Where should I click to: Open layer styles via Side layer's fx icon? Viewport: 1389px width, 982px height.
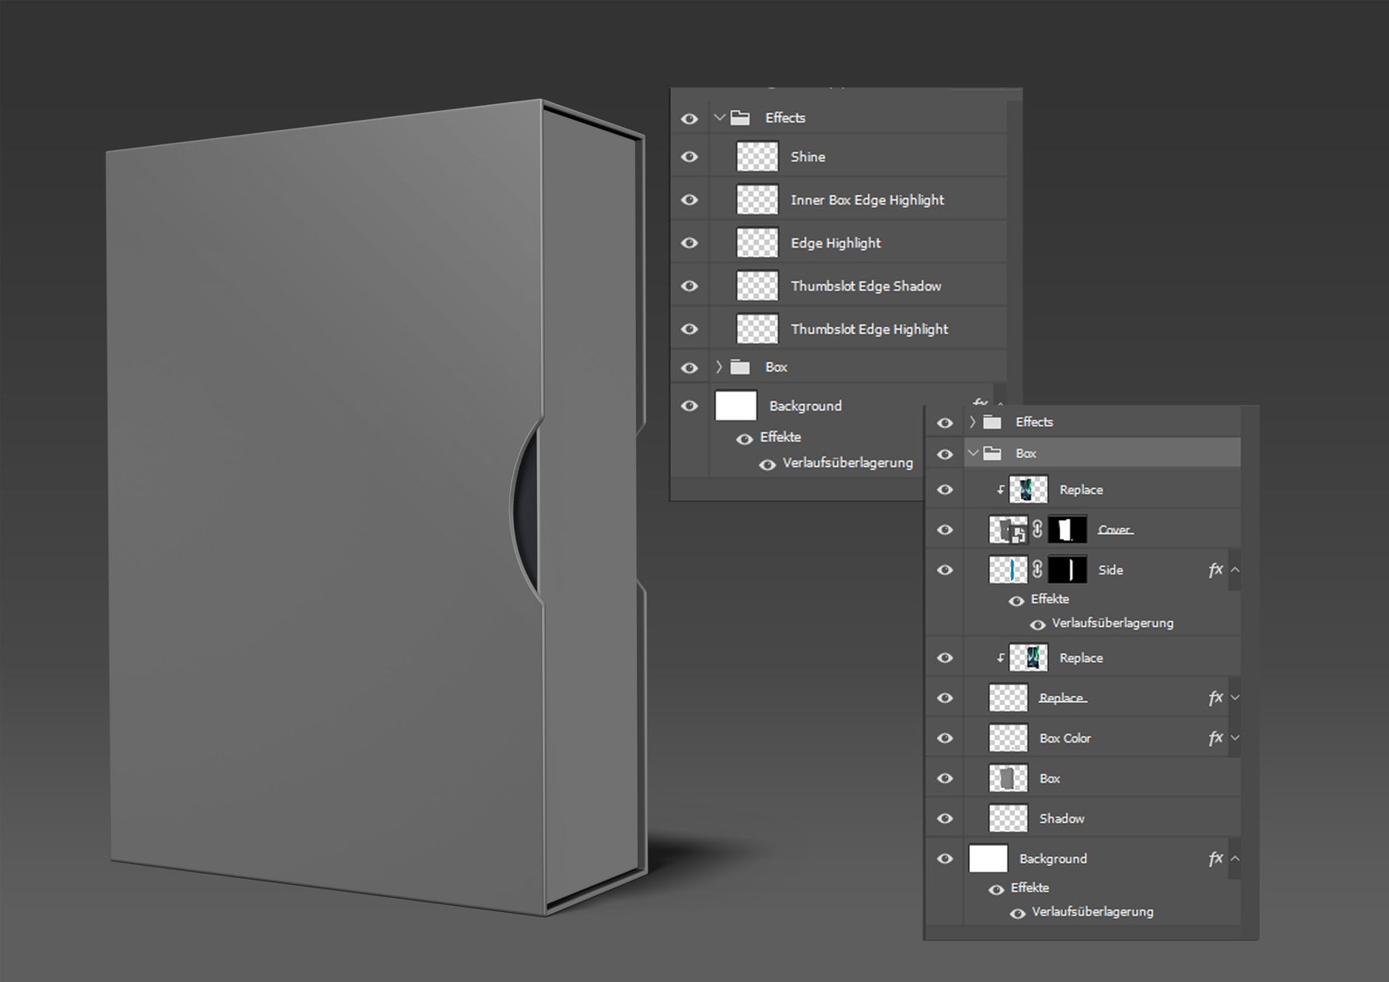tap(1215, 570)
